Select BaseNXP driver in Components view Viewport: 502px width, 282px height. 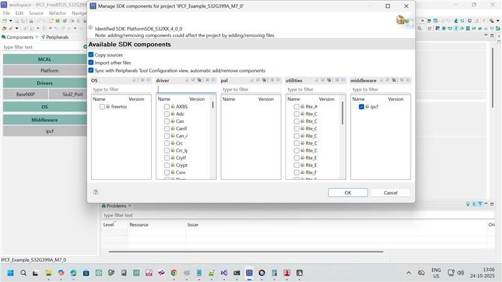pos(26,95)
